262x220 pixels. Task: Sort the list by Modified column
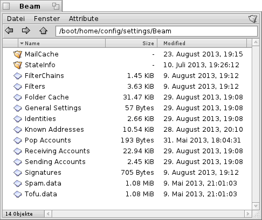(x=202, y=44)
